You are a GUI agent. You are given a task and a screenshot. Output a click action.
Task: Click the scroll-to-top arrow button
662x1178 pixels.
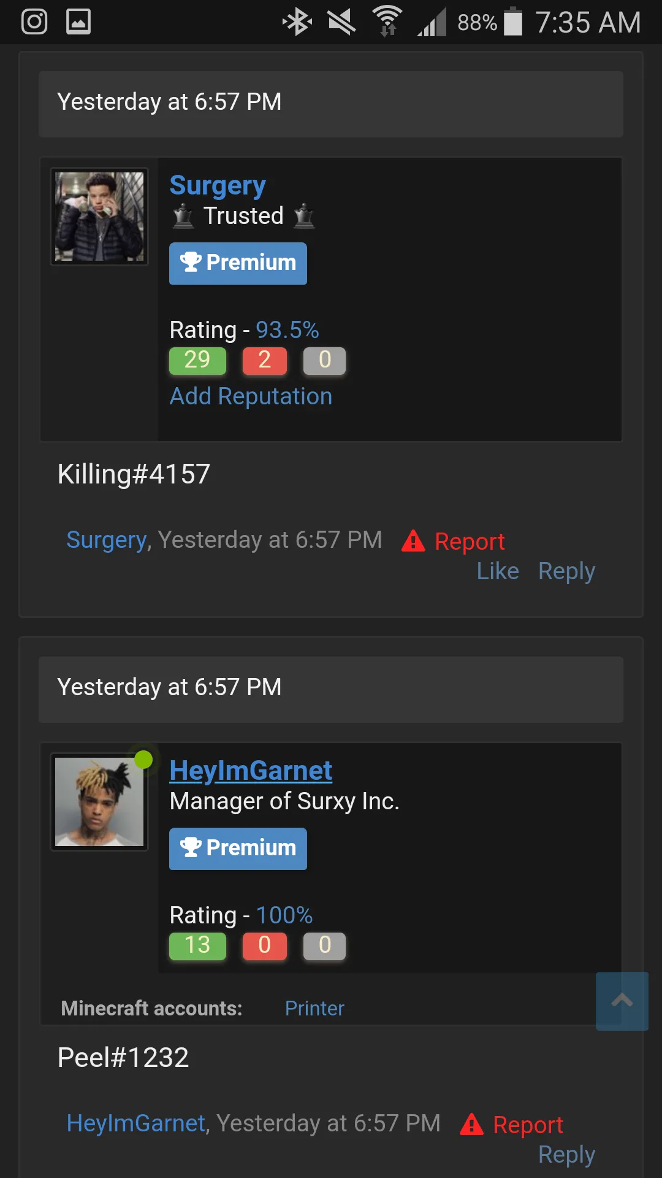622,1001
